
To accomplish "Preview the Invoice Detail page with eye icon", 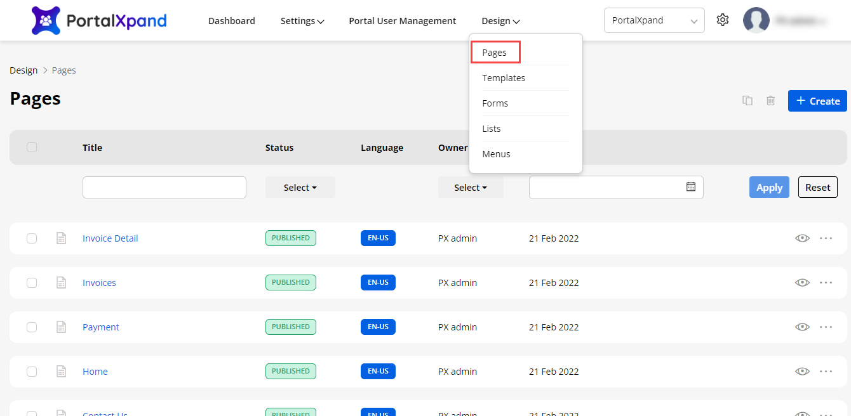I will click(802, 238).
